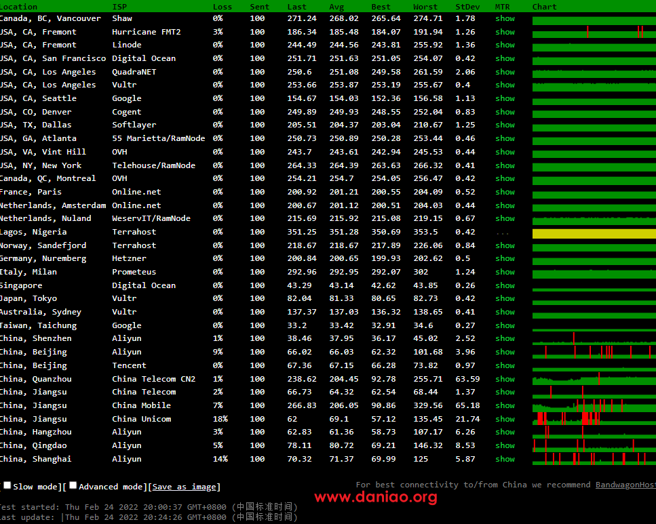Viewport: 656px width, 524px height.
Task: Click the Sent column header
Action: pos(259,7)
